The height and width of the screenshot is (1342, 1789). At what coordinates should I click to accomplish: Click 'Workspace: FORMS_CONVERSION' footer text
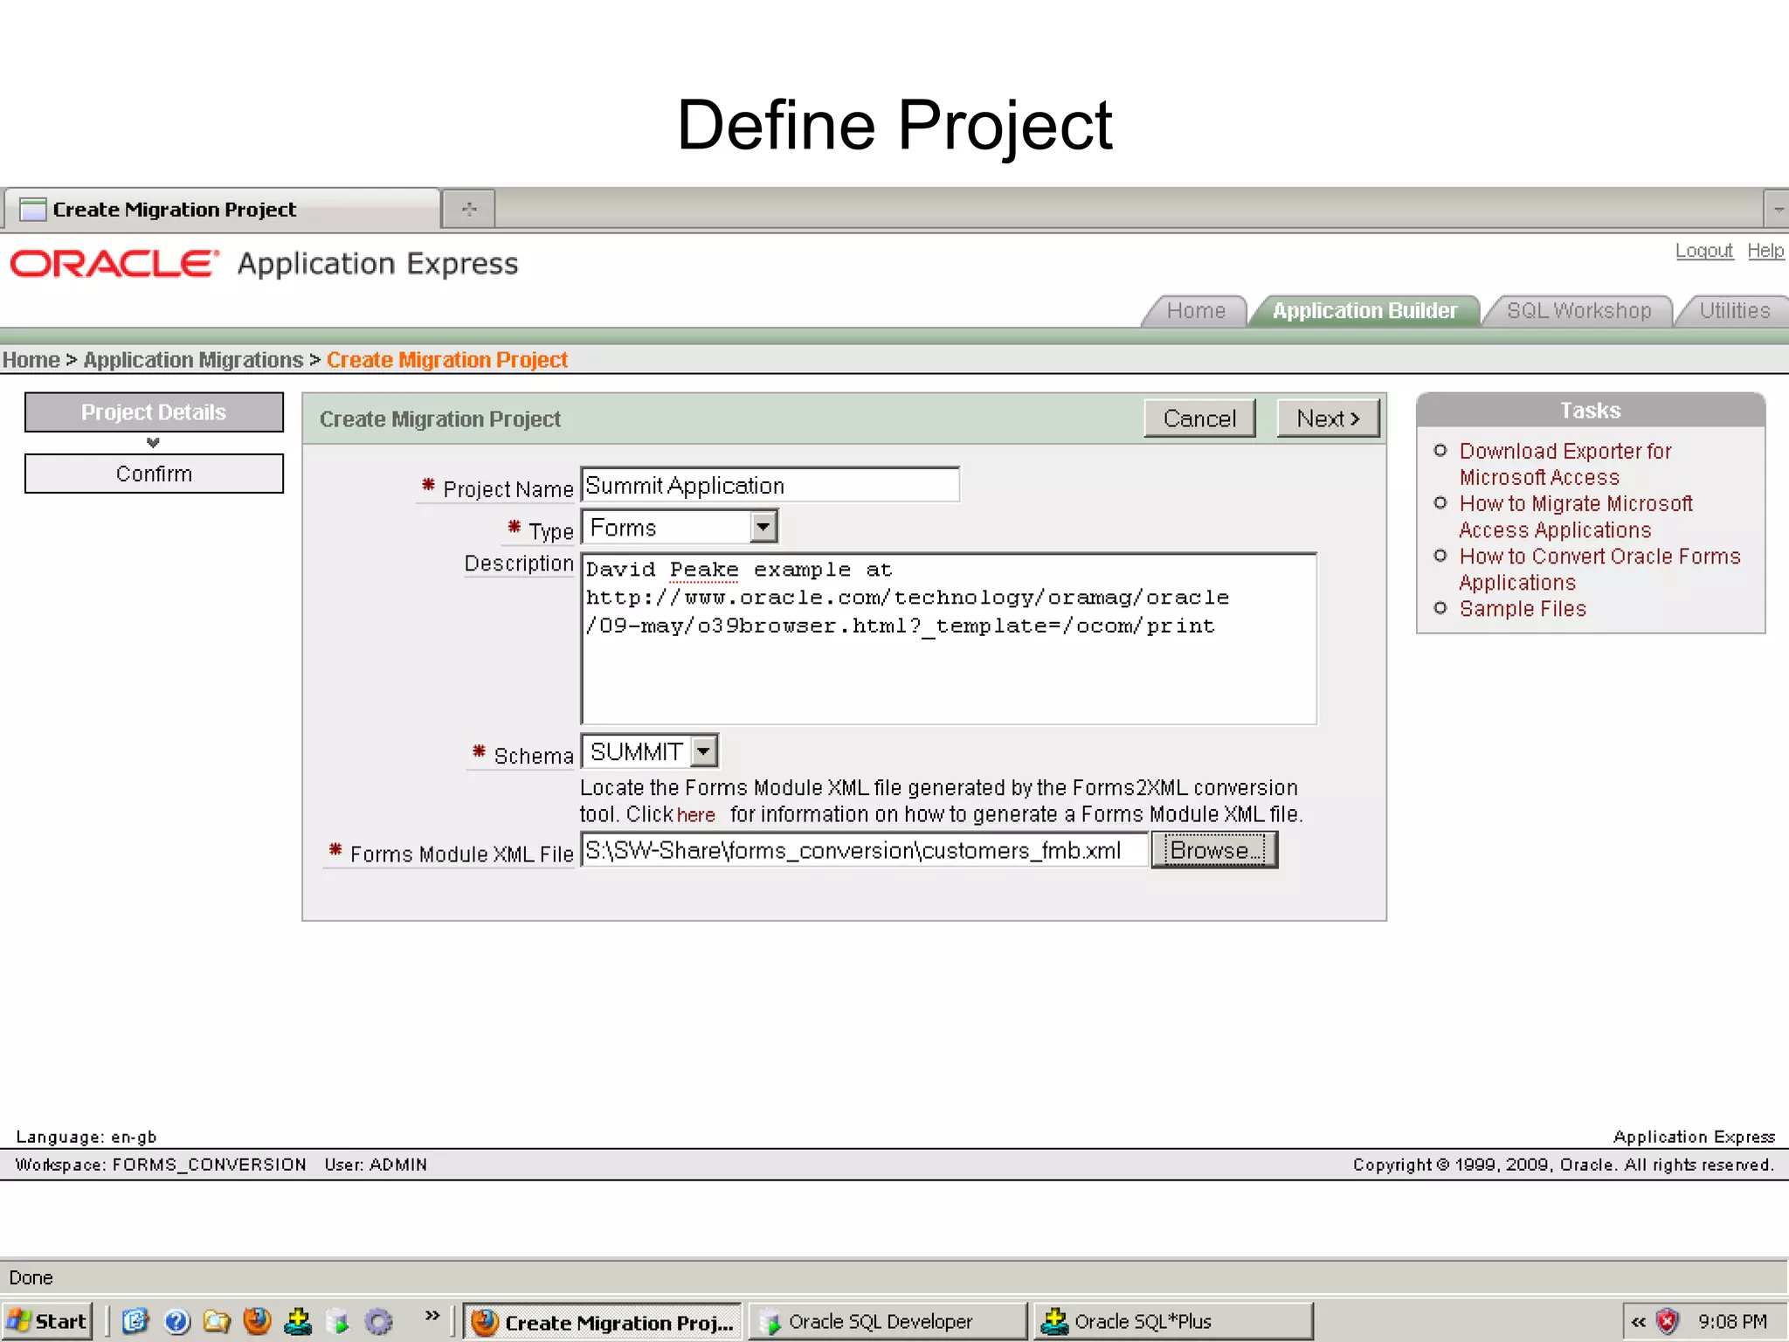[161, 1165]
